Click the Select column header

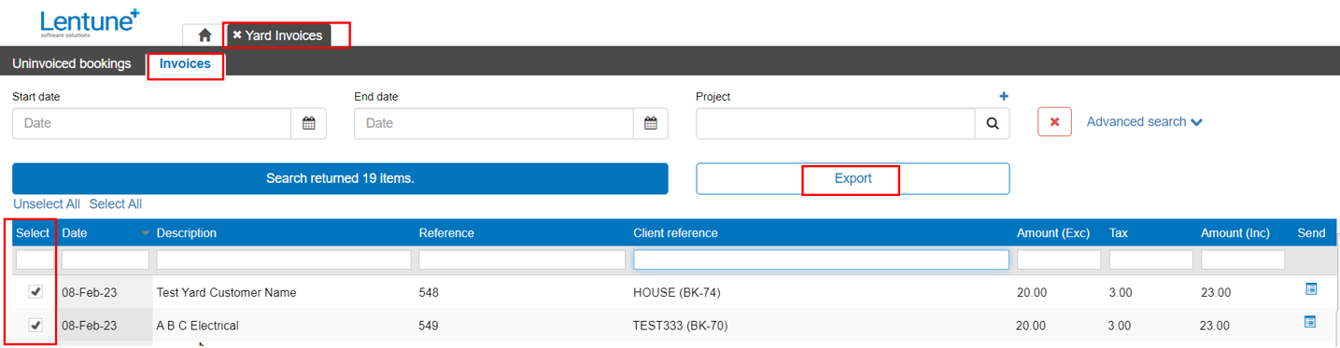point(33,233)
